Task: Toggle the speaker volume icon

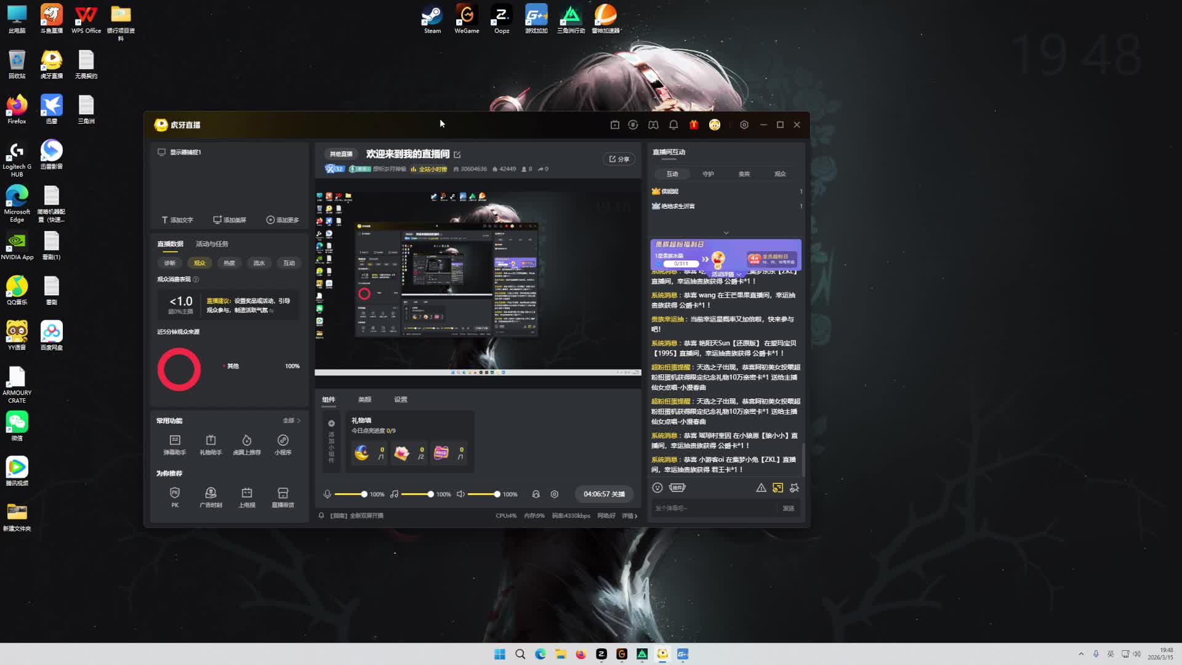Action: [460, 494]
